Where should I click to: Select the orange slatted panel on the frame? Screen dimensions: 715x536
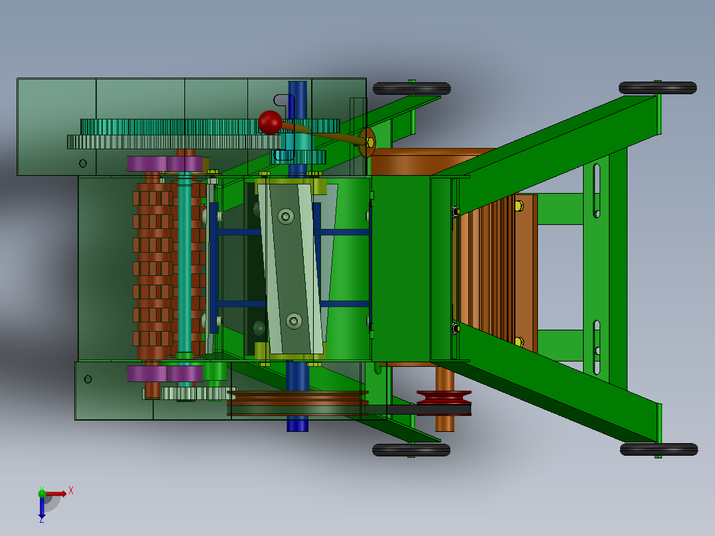click(x=497, y=273)
